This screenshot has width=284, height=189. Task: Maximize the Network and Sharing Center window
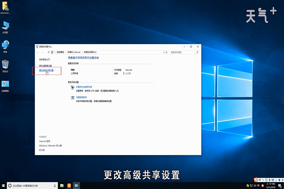point(191,47)
